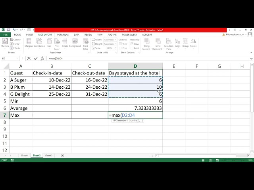
Task: Open the FILE tab
Action: 5,35
